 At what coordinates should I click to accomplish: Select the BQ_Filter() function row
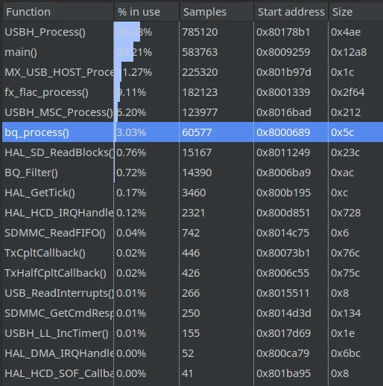[192, 173]
